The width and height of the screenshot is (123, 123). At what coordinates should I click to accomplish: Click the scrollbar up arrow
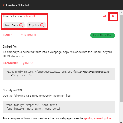tap(121, 13)
